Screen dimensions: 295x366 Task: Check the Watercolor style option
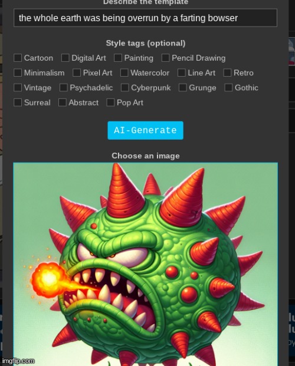(124, 72)
